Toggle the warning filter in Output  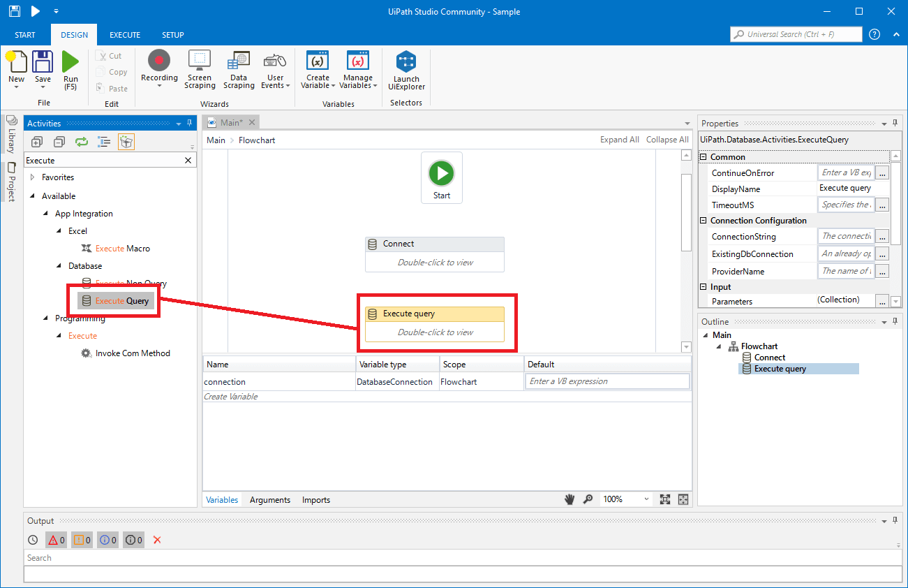[x=82, y=540]
